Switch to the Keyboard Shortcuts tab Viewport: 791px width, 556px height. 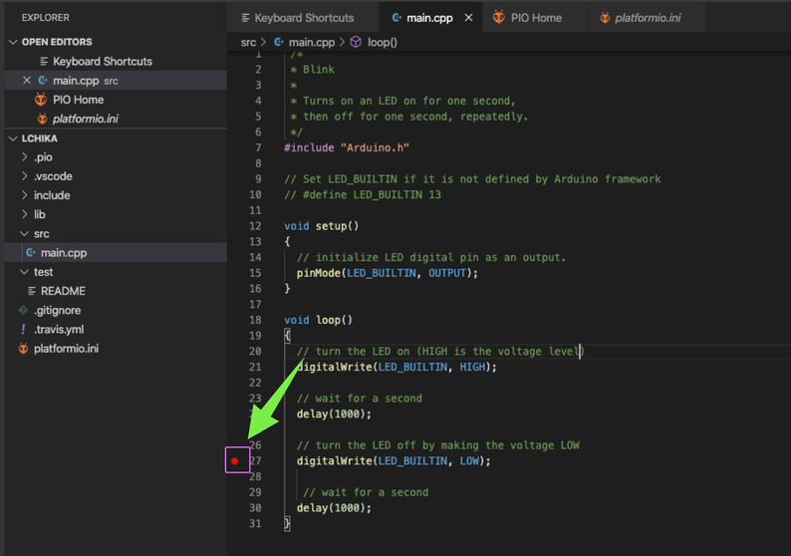303,18
